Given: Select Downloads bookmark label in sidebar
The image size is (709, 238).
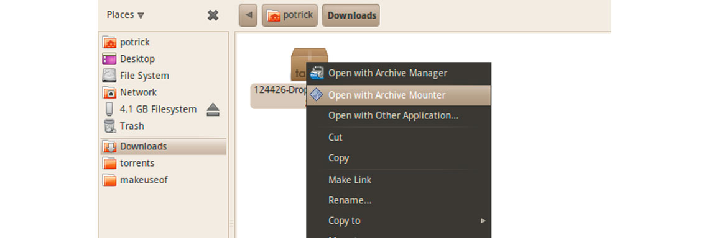Looking at the screenshot, I should coord(143,146).
